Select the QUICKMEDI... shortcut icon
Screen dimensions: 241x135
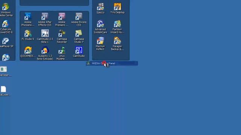(28, 51)
